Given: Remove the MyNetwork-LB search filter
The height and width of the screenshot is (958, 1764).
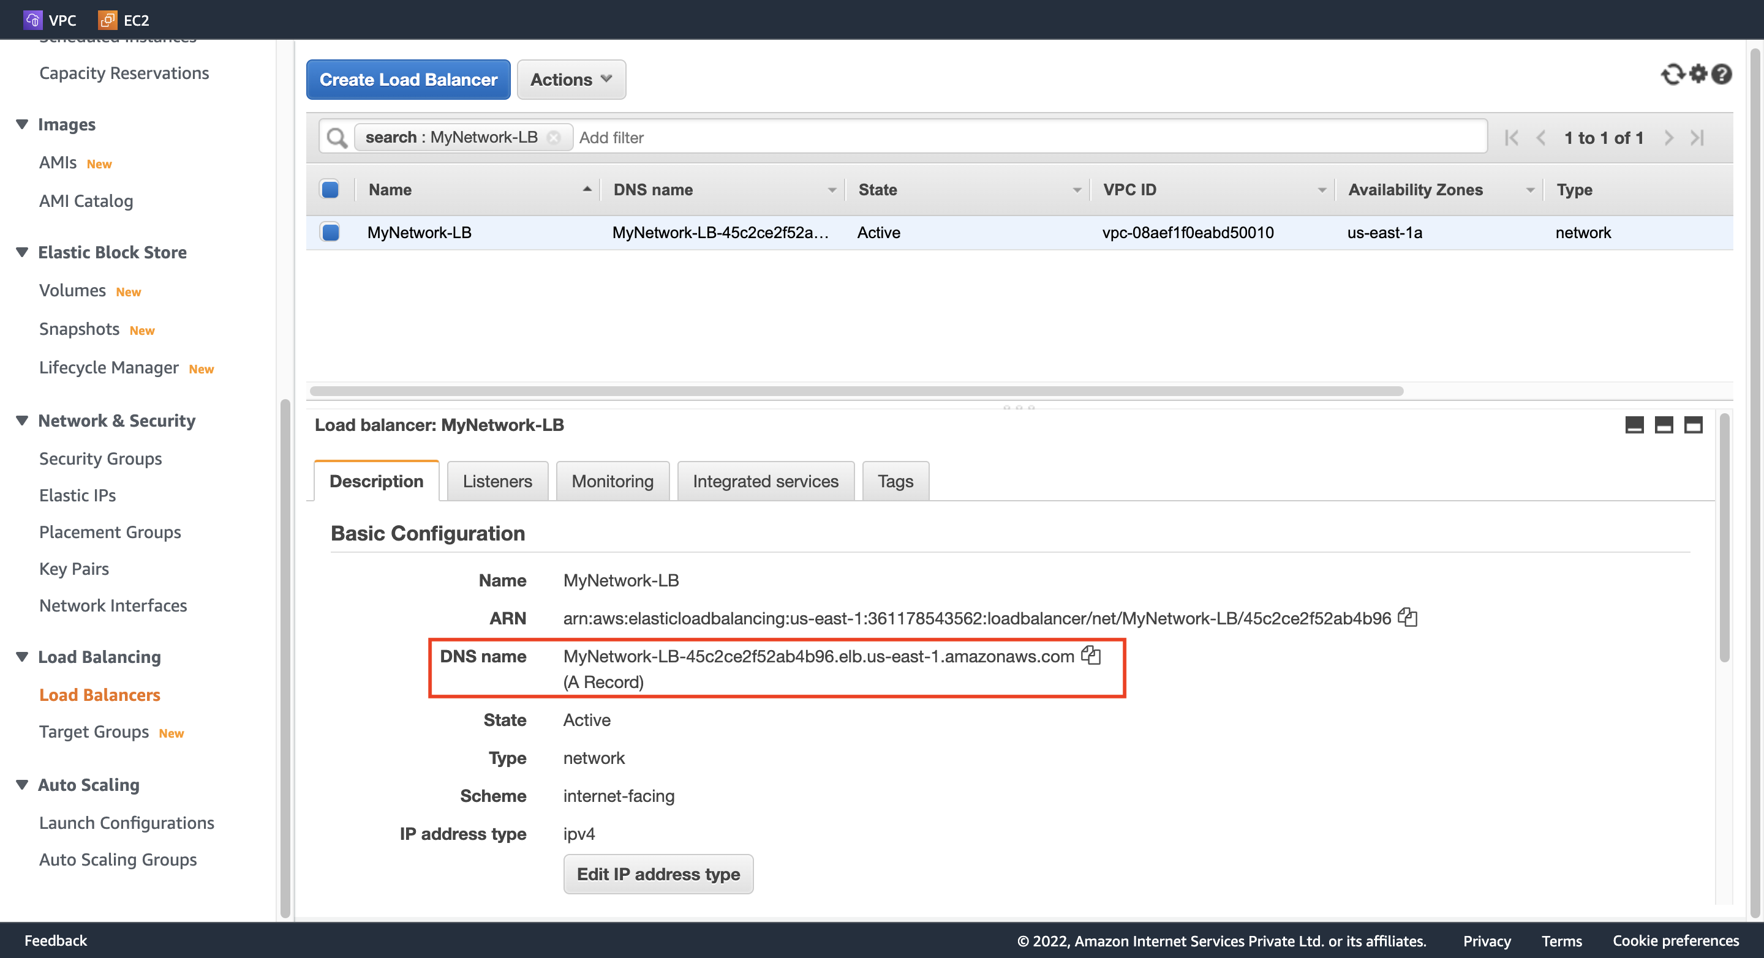Looking at the screenshot, I should tap(553, 138).
